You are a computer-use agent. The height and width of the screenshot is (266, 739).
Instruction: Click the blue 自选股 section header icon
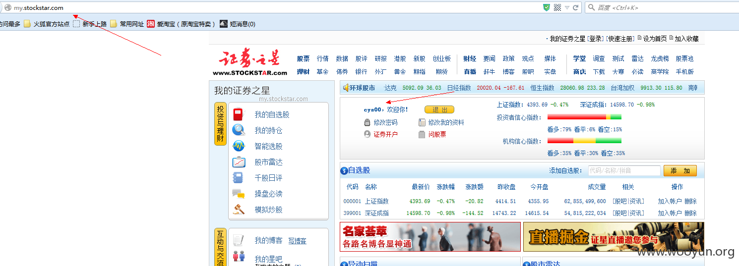344,171
